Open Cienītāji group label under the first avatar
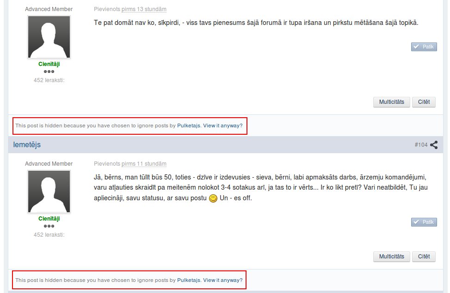Image resolution: width=450 pixels, height=293 pixels. (x=49, y=64)
